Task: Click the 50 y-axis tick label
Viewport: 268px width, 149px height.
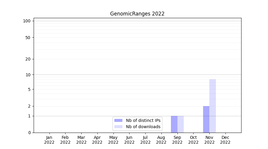Action: point(28,38)
